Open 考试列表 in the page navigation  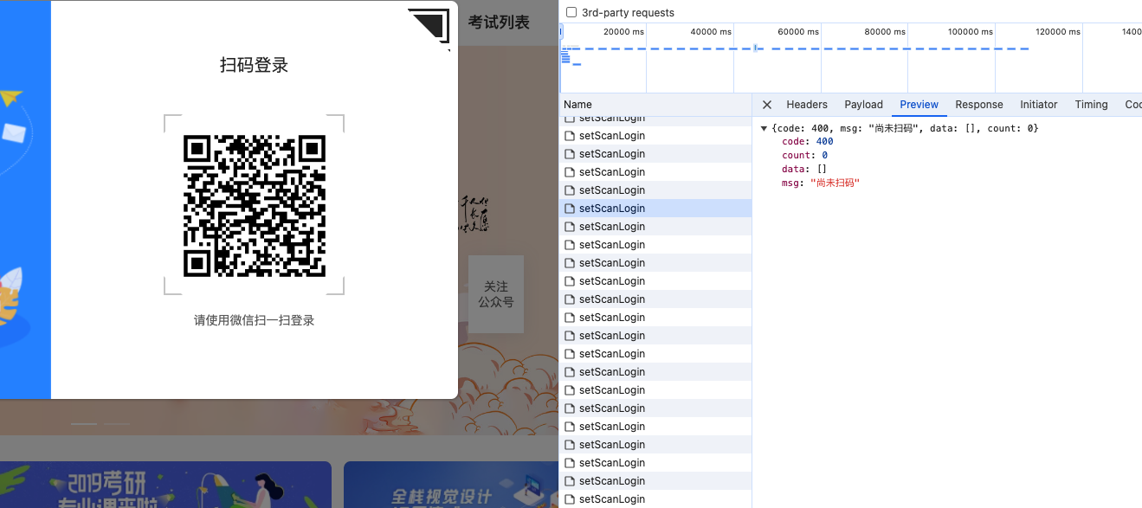pos(499,23)
